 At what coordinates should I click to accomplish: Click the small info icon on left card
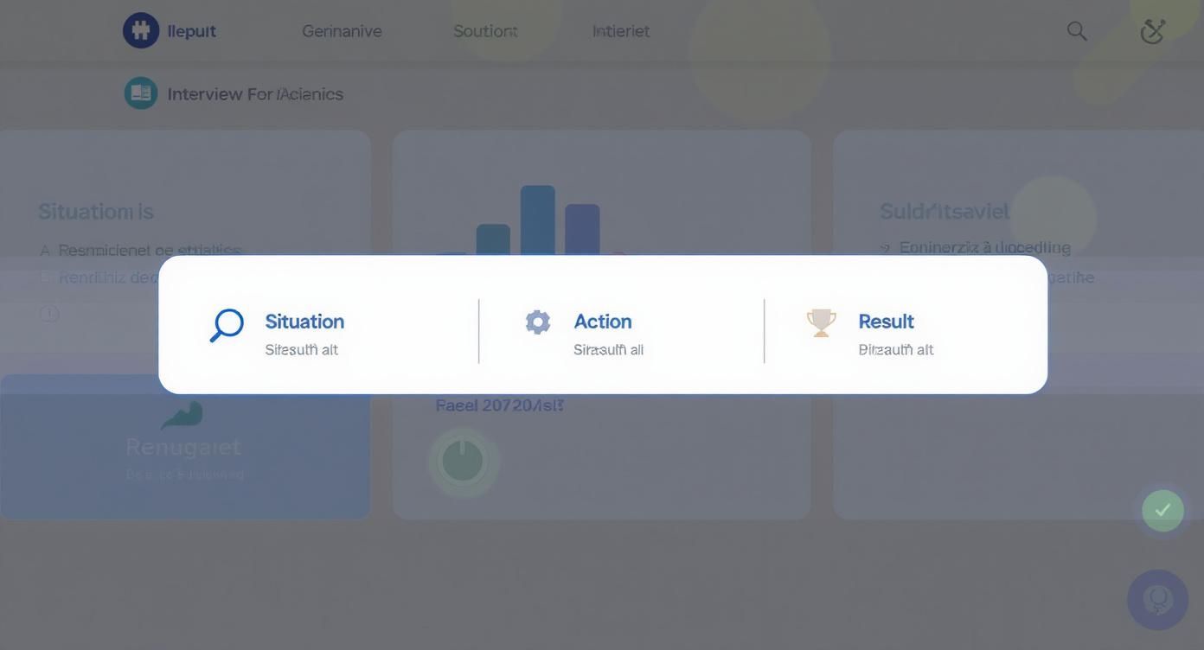pyautogui.click(x=49, y=313)
